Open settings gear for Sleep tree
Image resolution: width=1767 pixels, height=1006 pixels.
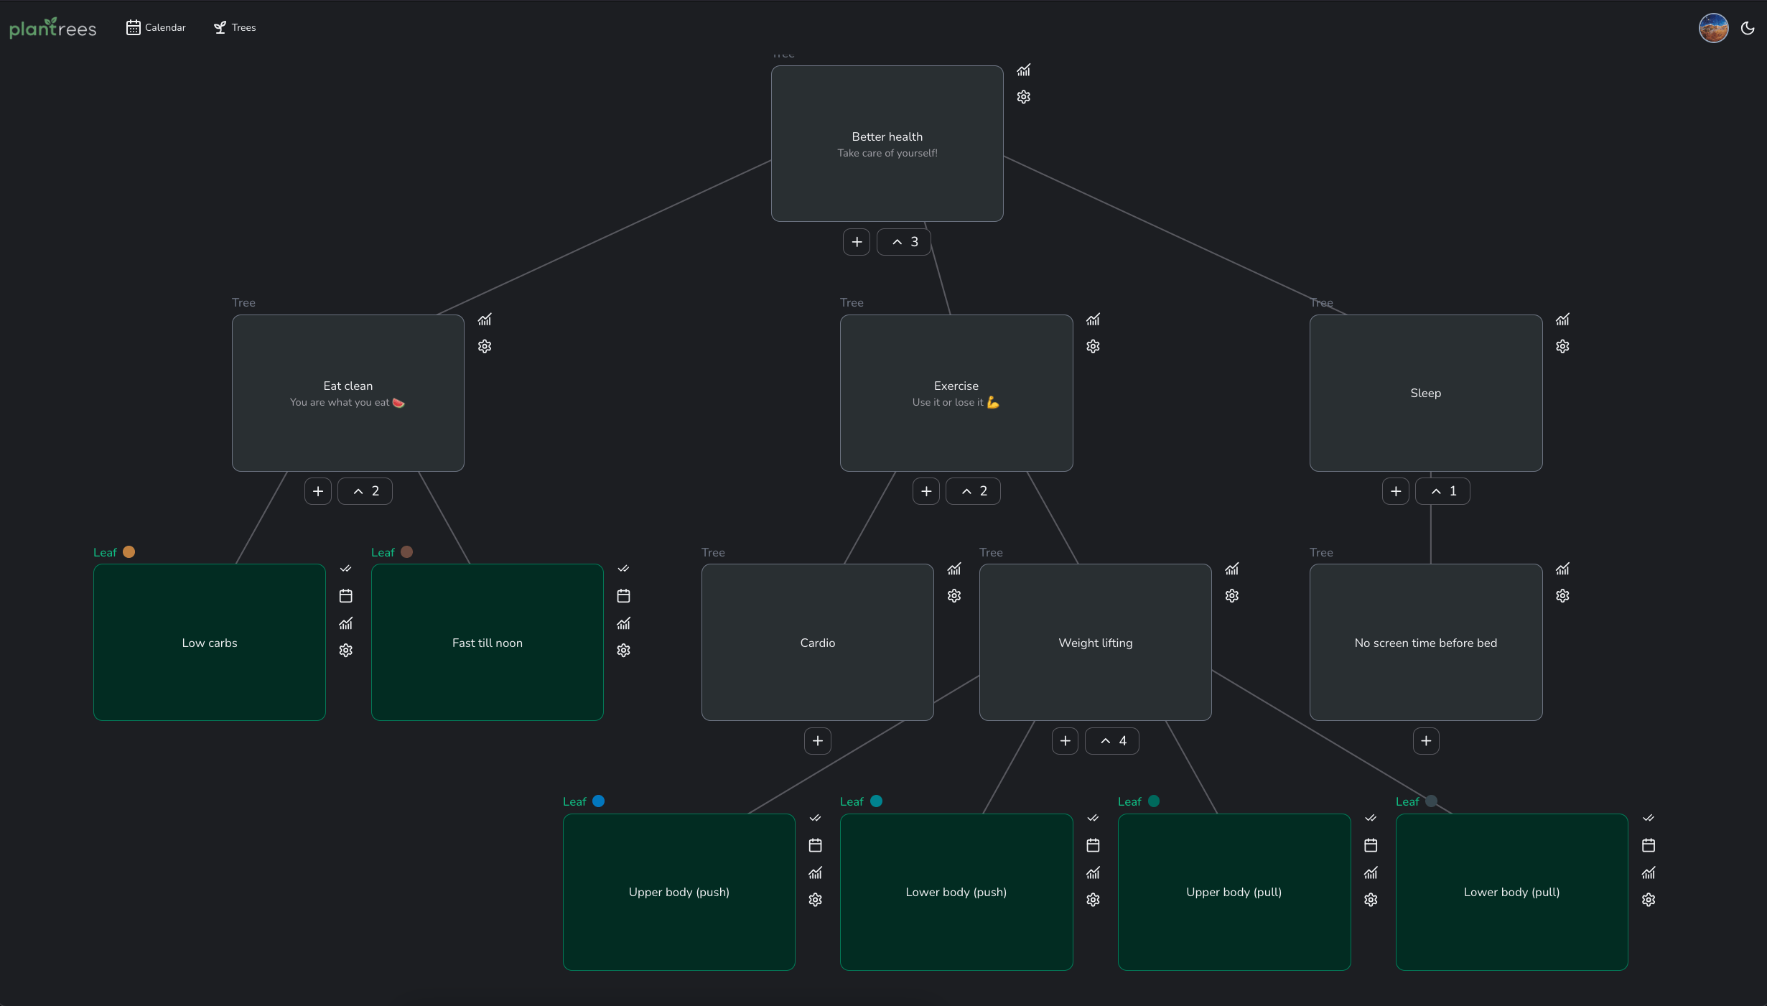click(1562, 346)
